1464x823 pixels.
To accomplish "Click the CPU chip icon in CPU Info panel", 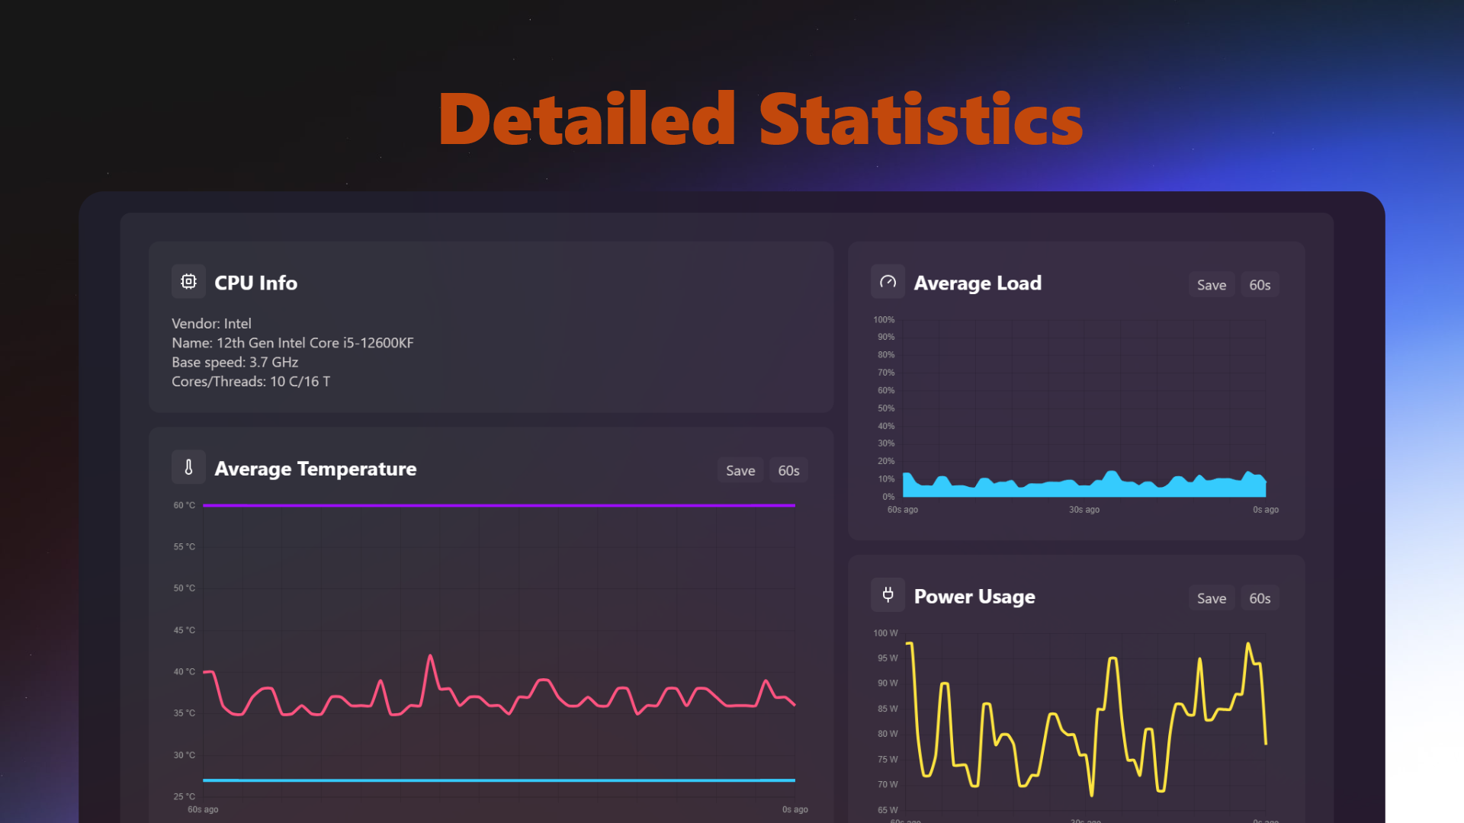I will coord(188,281).
